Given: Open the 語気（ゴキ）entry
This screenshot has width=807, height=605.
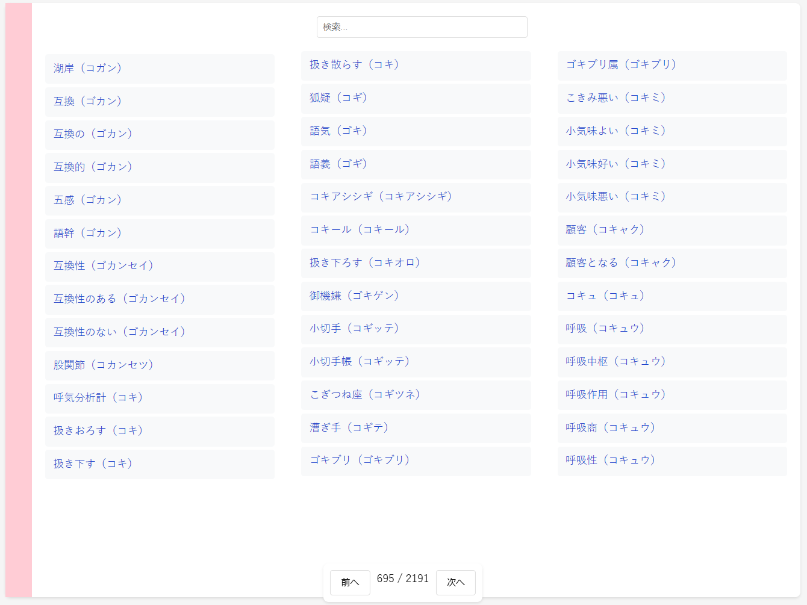Looking at the screenshot, I should [x=416, y=131].
